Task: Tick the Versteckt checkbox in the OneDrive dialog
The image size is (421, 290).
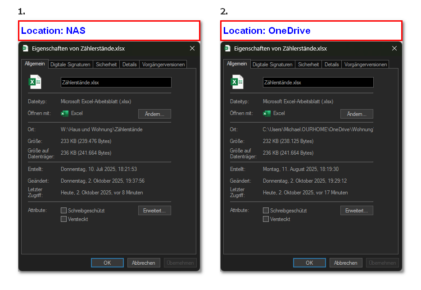Action: [x=266, y=219]
